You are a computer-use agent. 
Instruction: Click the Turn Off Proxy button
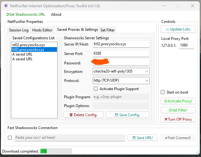178,119
